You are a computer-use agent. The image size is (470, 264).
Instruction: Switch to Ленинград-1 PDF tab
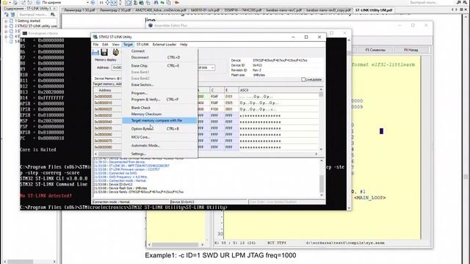[x=79, y=10]
